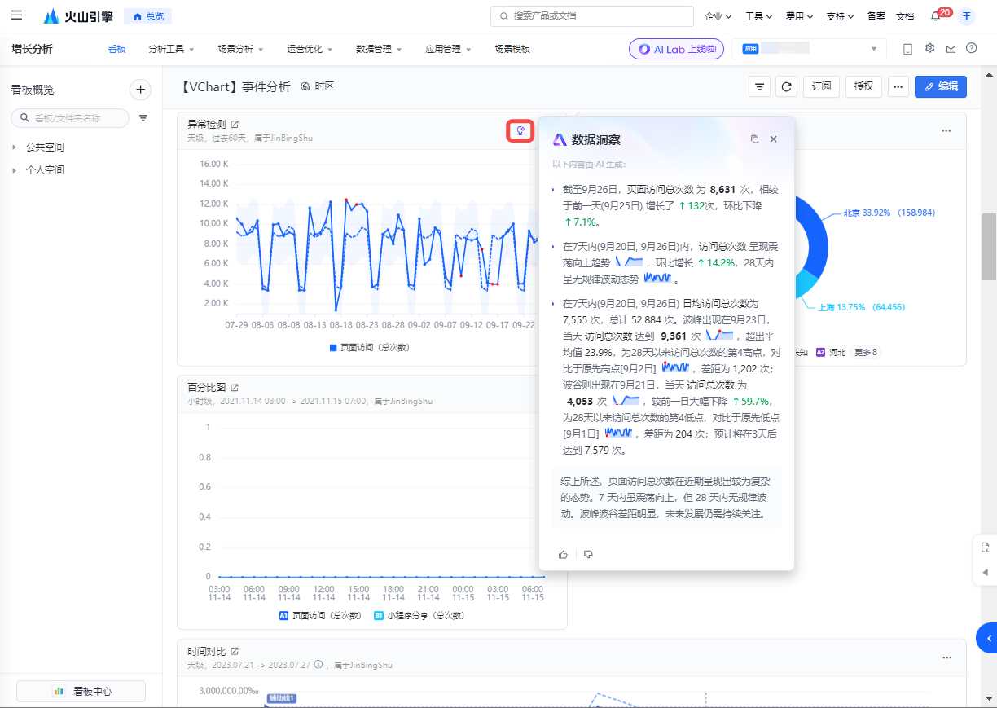Open the 分析工具 menu
Viewport: 997px width, 708px height.
[171, 49]
